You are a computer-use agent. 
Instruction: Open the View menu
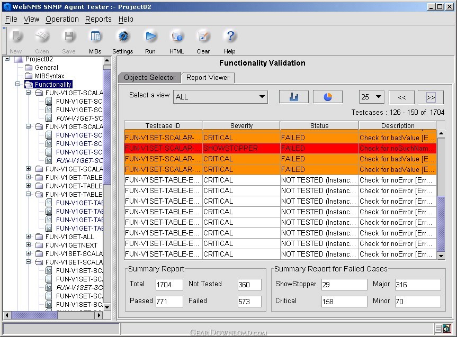click(31, 19)
